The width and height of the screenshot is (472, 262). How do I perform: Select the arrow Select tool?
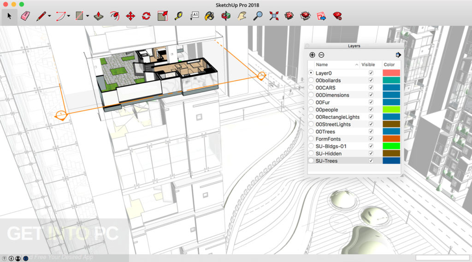click(x=9, y=16)
